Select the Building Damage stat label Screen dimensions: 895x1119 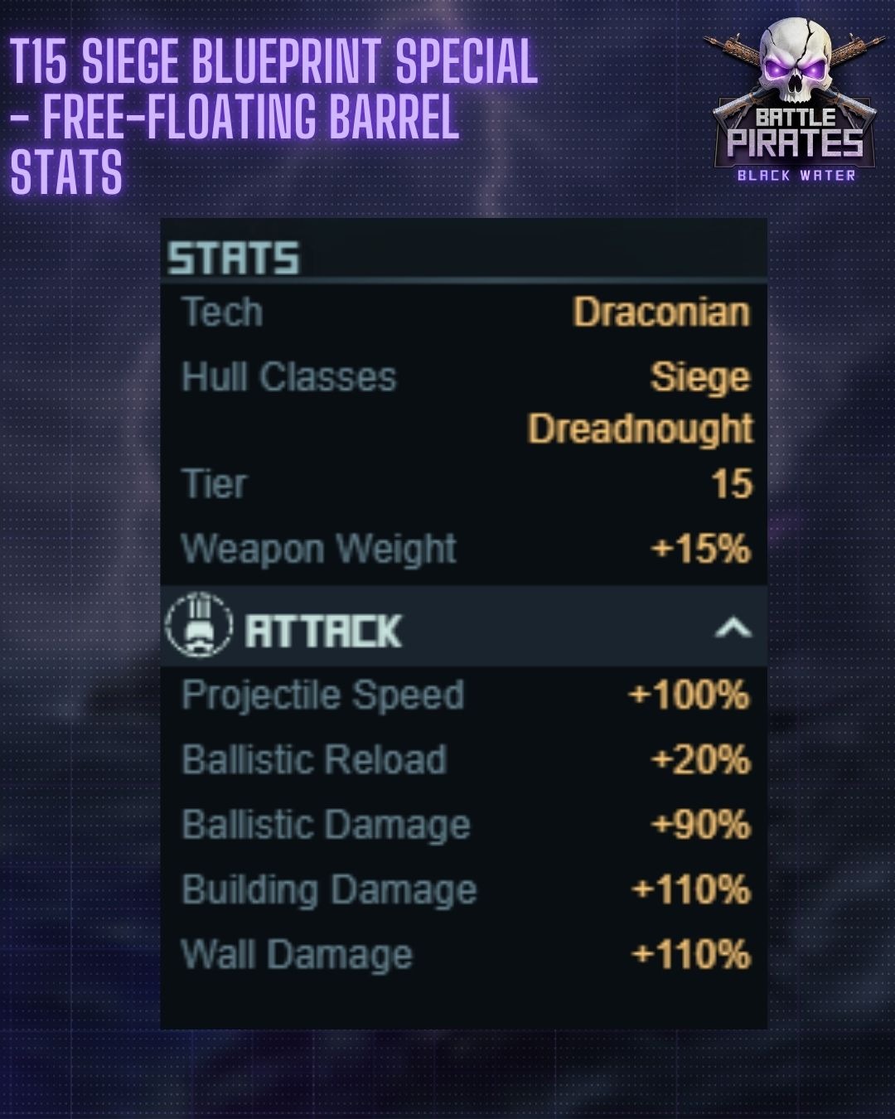[329, 889]
